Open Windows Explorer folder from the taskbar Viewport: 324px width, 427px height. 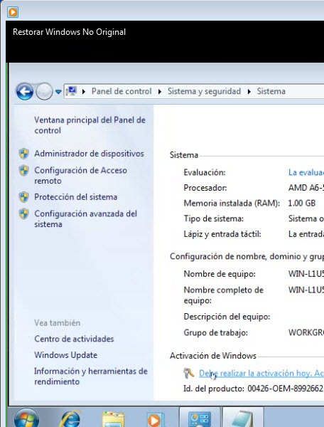pos(113,419)
